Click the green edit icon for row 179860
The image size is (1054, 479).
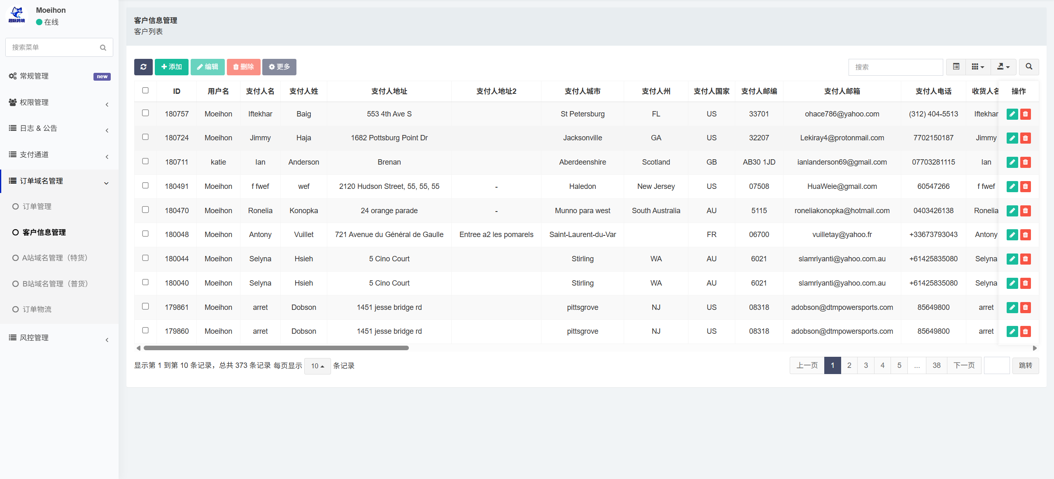tap(1012, 331)
